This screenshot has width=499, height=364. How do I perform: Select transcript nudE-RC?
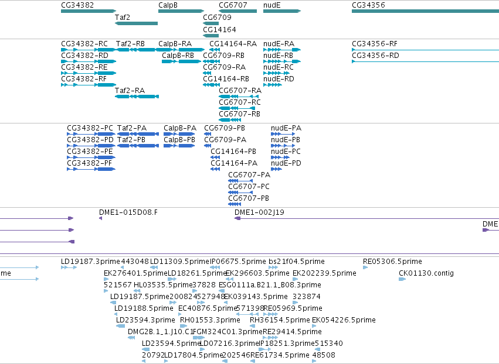pos(278,67)
